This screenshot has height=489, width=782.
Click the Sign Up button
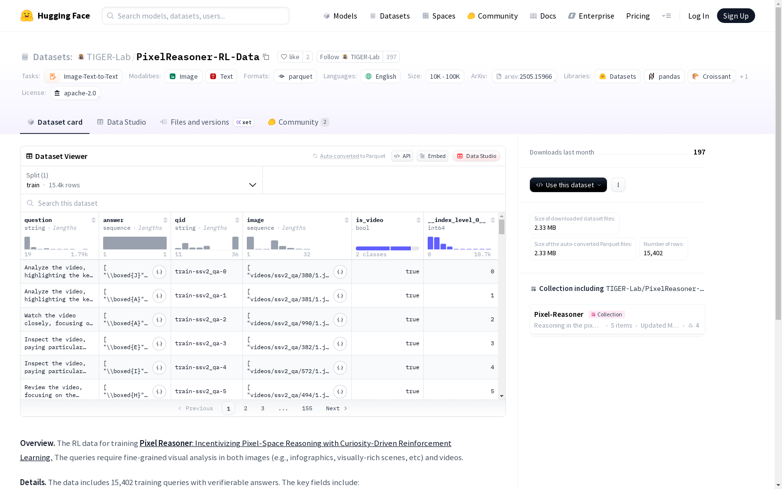coord(736,16)
